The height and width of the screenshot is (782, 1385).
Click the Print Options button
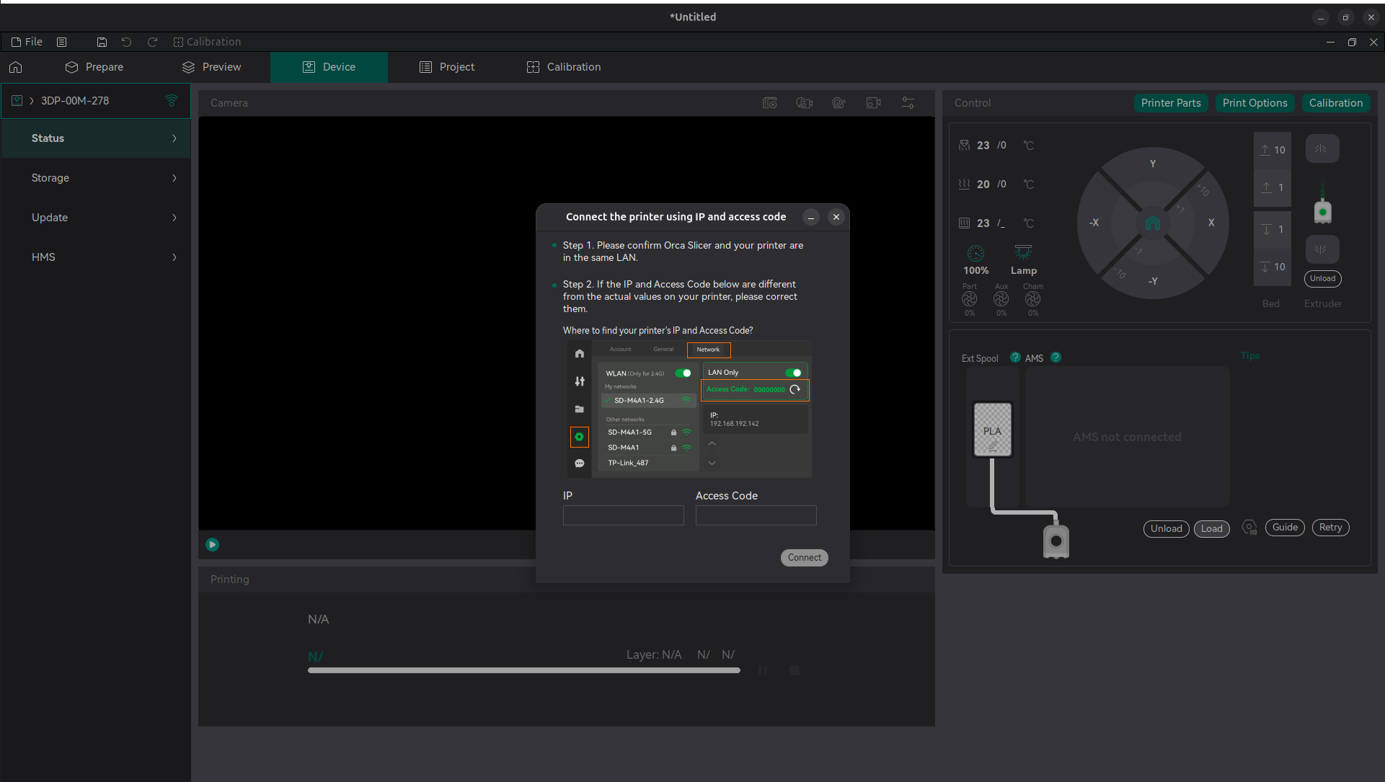[x=1255, y=103]
